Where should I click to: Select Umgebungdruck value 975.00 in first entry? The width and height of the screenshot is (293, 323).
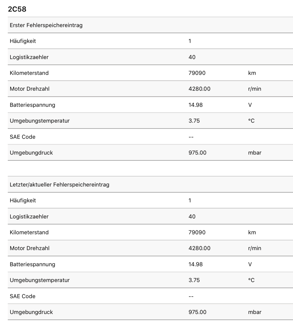coord(197,153)
